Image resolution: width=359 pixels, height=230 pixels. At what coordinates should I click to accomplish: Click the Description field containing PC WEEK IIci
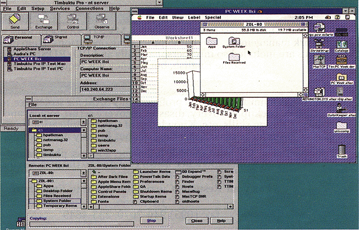(105, 62)
